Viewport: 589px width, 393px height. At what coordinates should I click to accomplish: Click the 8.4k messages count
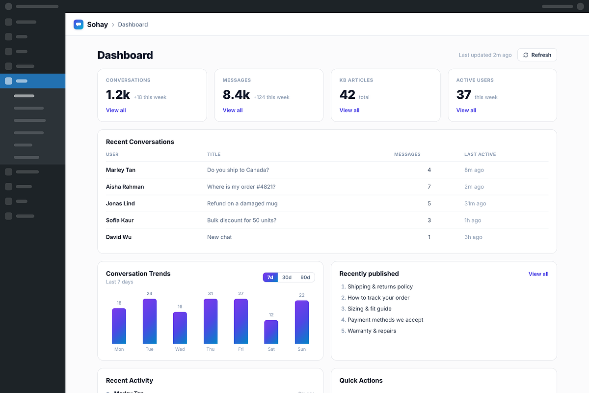click(x=236, y=95)
